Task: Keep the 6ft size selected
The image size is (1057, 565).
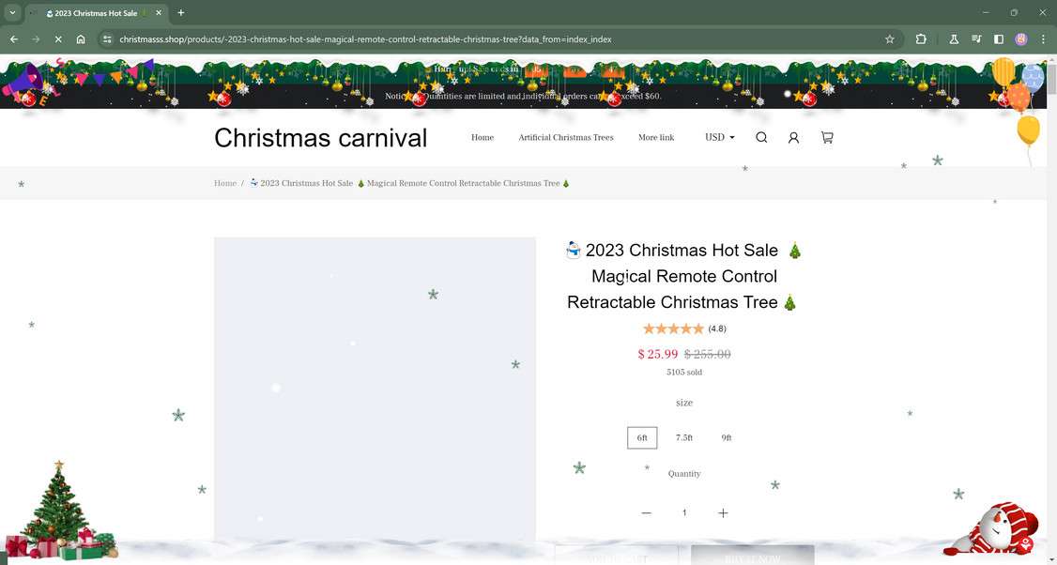Action: [642, 437]
